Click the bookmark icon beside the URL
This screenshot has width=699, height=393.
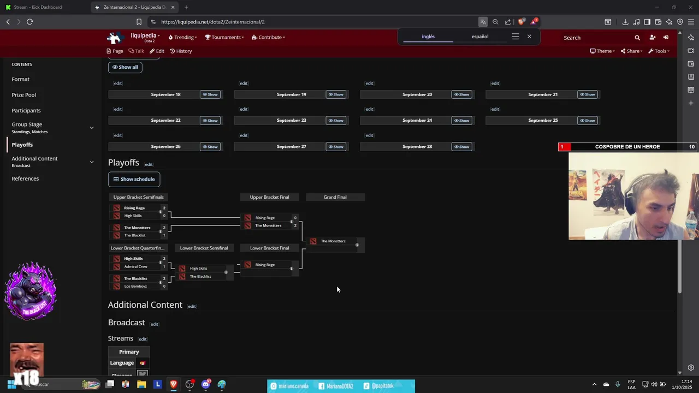139,22
